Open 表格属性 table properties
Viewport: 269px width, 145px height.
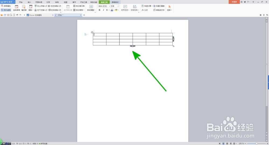coord(6,6)
